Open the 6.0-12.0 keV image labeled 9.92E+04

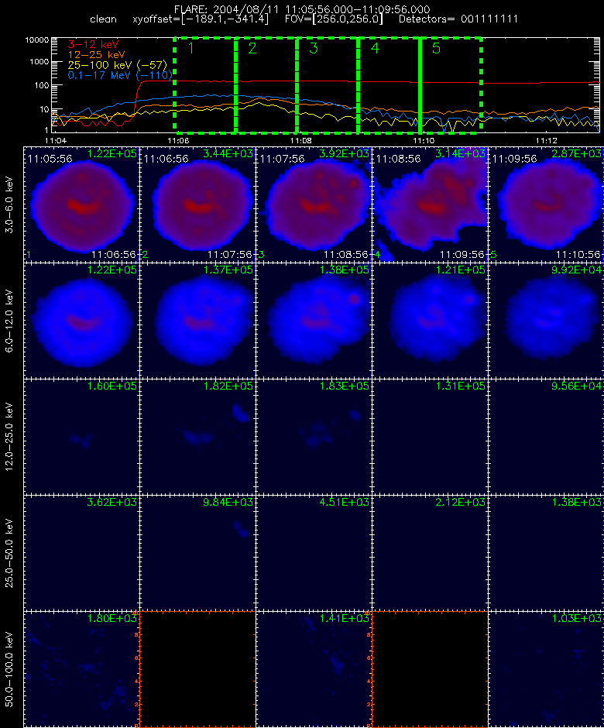point(546,321)
